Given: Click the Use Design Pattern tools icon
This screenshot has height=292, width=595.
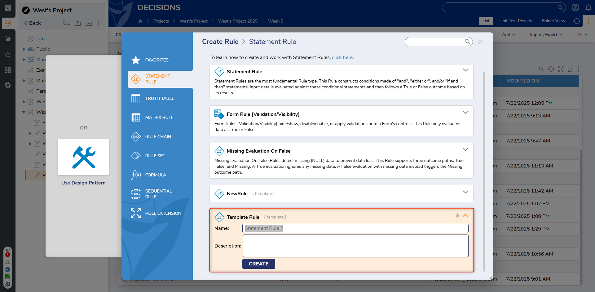Looking at the screenshot, I should point(83,157).
